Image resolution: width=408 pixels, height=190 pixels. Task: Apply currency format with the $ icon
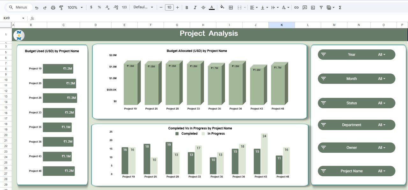click(x=91, y=7)
